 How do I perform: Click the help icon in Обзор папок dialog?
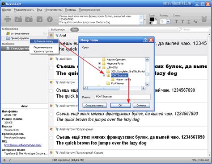pos(145,40)
